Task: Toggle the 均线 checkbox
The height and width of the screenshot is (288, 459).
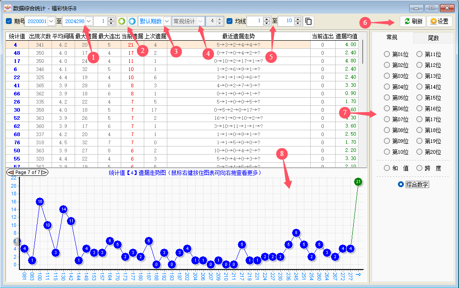Action: click(230, 21)
